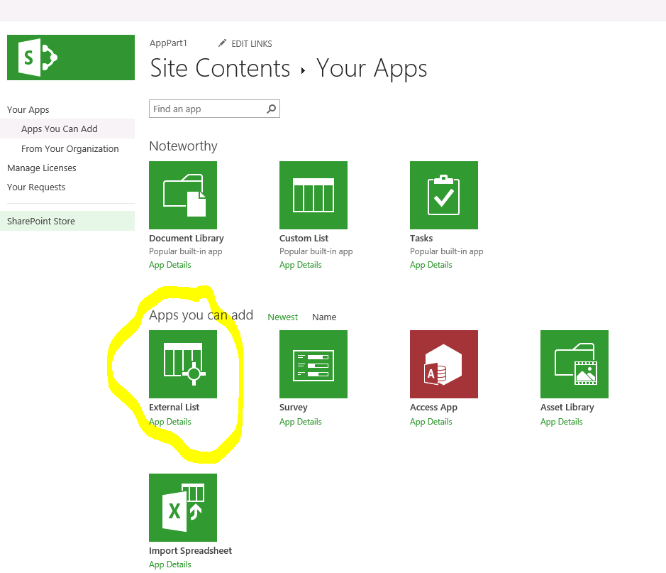
Task: Click the Import Spreadsheet app icon
Action: coord(182,507)
